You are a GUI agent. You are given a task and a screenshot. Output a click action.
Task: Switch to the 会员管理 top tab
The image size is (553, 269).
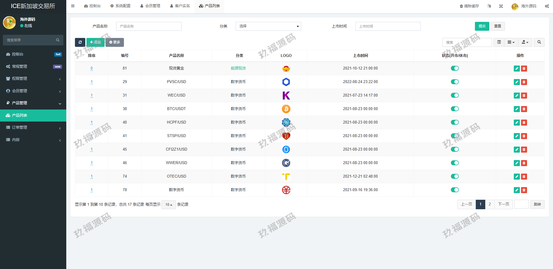pyautogui.click(x=150, y=6)
